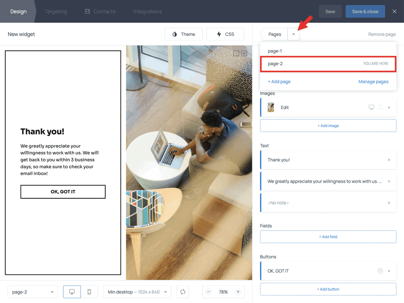Click the rotate orientation icon

pyautogui.click(x=182, y=292)
